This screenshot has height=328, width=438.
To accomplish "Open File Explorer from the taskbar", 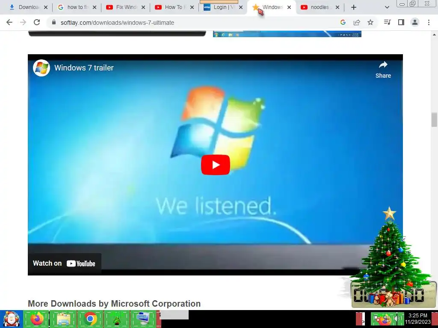I will [x=63, y=319].
